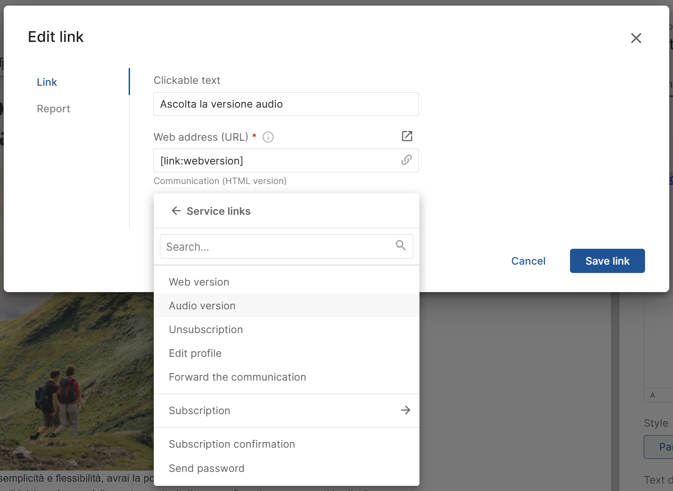Show Web address info tooltip icon

pos(268,137)
